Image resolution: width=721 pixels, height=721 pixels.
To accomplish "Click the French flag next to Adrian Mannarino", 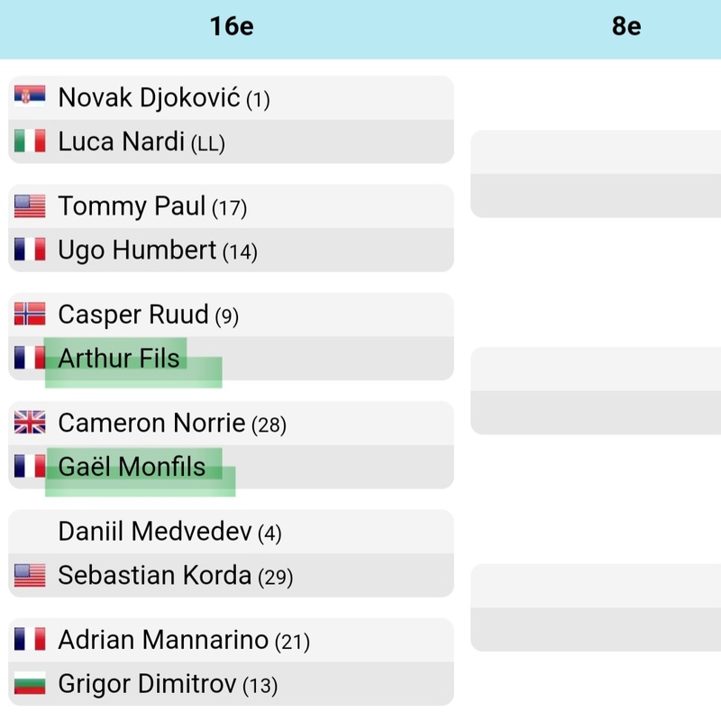I will [30, 640].
